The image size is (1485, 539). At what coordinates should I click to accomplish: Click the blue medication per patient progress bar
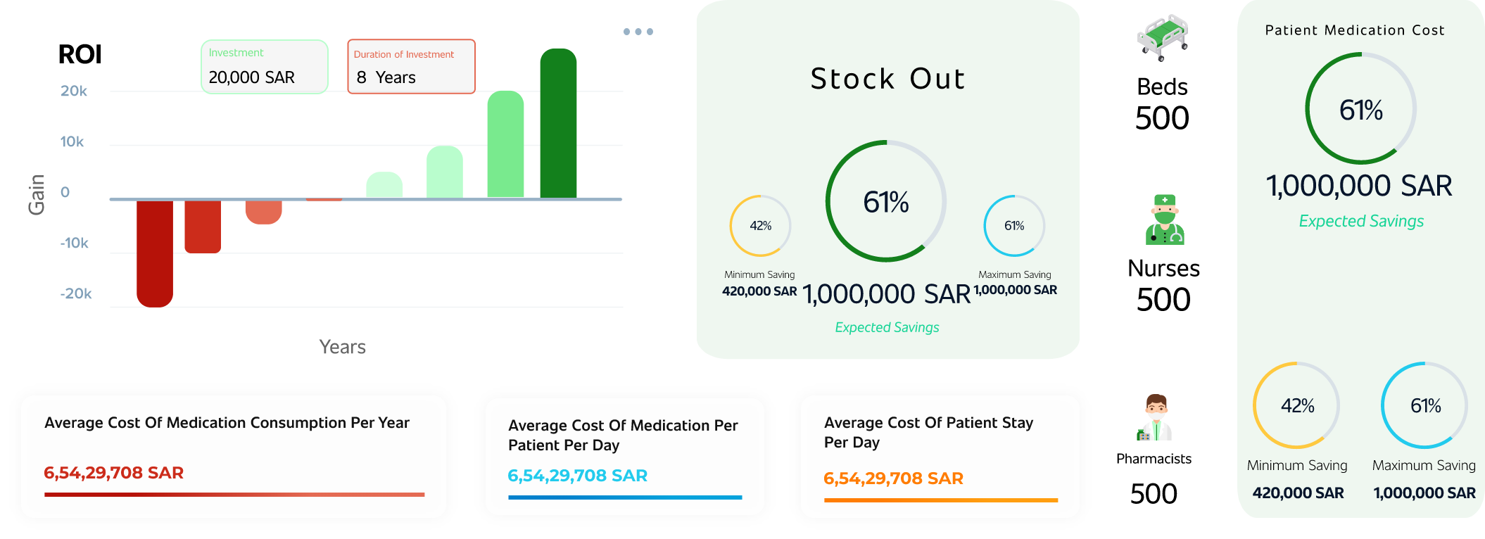click(x=625, y=497)
